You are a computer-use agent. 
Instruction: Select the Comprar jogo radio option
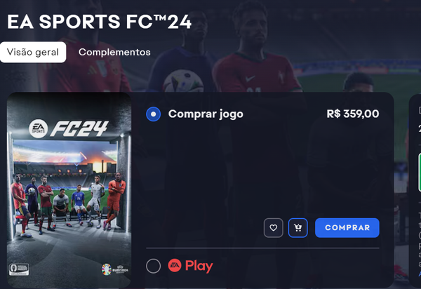point(153,114)
